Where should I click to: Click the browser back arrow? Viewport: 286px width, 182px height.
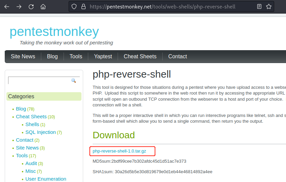click(7, 6)
